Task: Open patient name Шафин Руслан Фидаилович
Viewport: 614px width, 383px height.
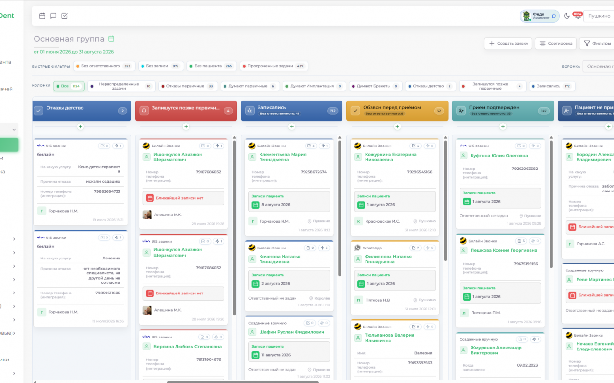Action: point(292,332)
